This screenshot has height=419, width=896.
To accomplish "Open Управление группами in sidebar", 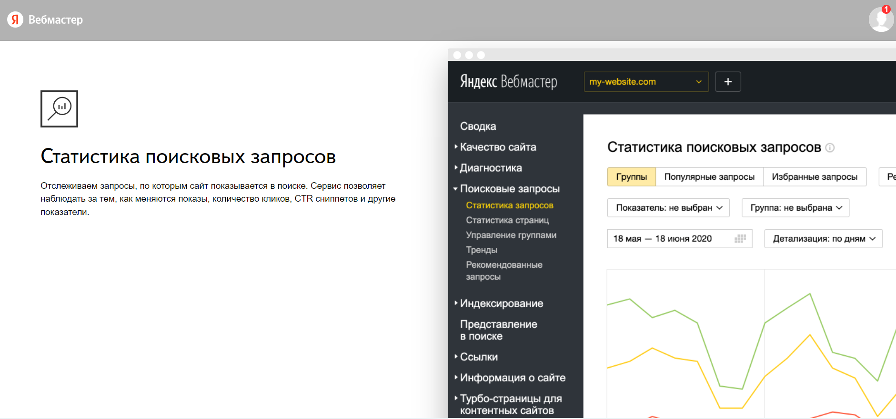I will (511, 235).
